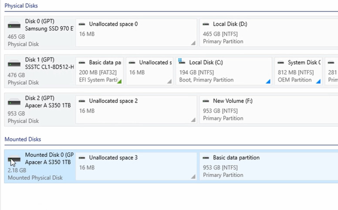
Task: Click the 194 GB [NTFS] text
Action: coord(196,72)
